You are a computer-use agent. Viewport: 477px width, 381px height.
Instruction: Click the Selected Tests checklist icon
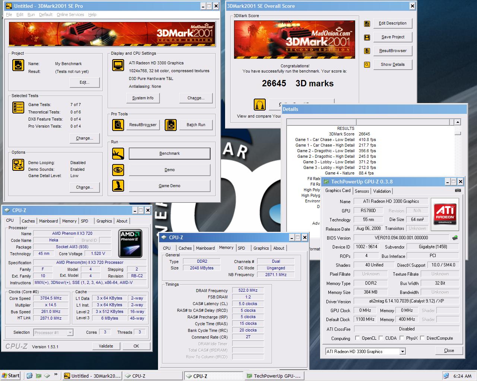18,108
